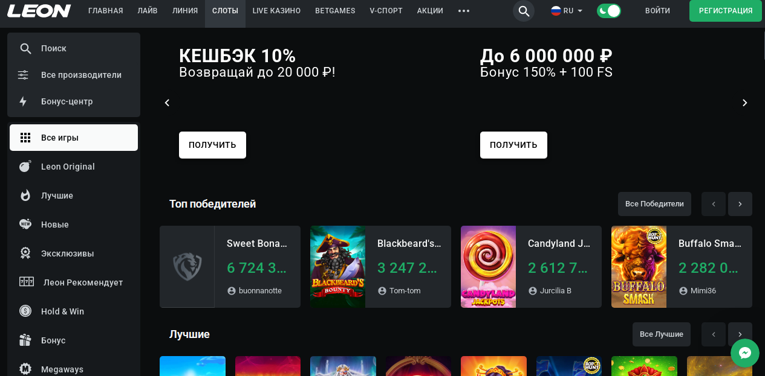765x376 pixels.
Task: Open the Бонус gift icon
Action: 25,340
